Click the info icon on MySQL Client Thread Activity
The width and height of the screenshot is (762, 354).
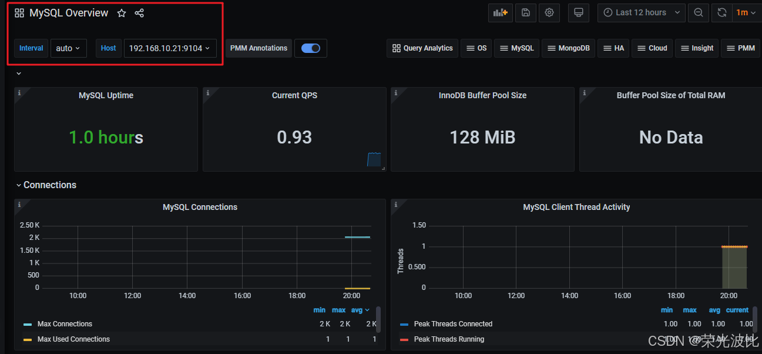tap(395, 204)
